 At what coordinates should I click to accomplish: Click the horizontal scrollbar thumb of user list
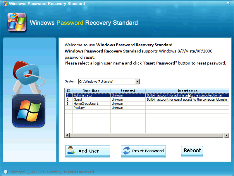tap(147, 135)
